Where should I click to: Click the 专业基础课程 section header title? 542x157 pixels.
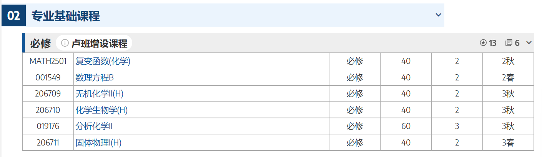click(x=66, y=16)
